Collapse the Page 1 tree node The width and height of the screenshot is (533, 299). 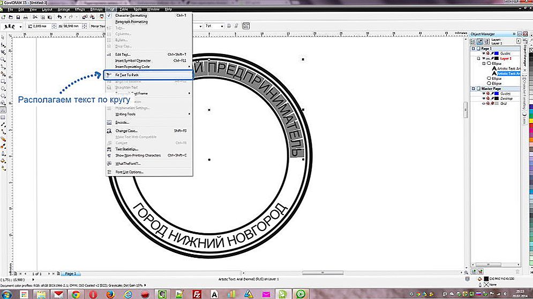click(x=473, y=49)
